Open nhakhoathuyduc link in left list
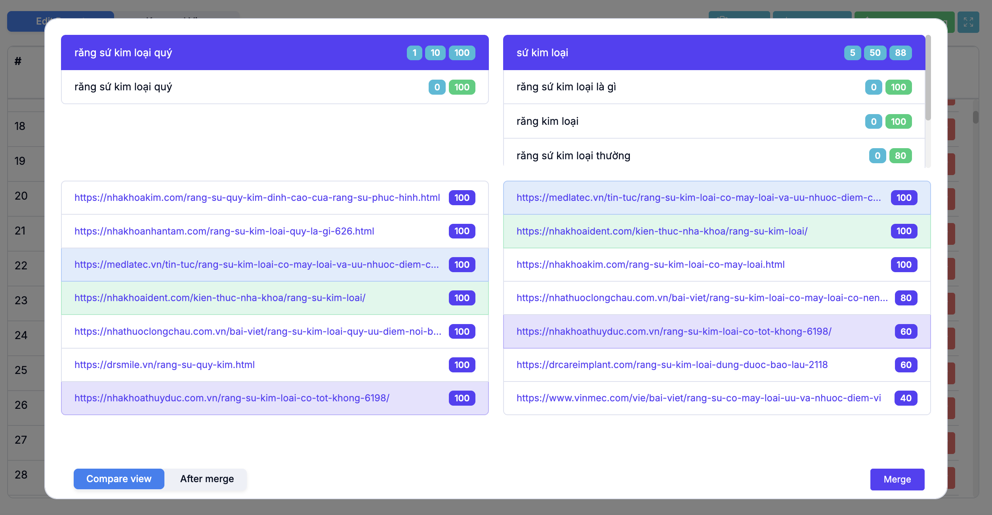992x515 pixels. (x=232, y=398)
